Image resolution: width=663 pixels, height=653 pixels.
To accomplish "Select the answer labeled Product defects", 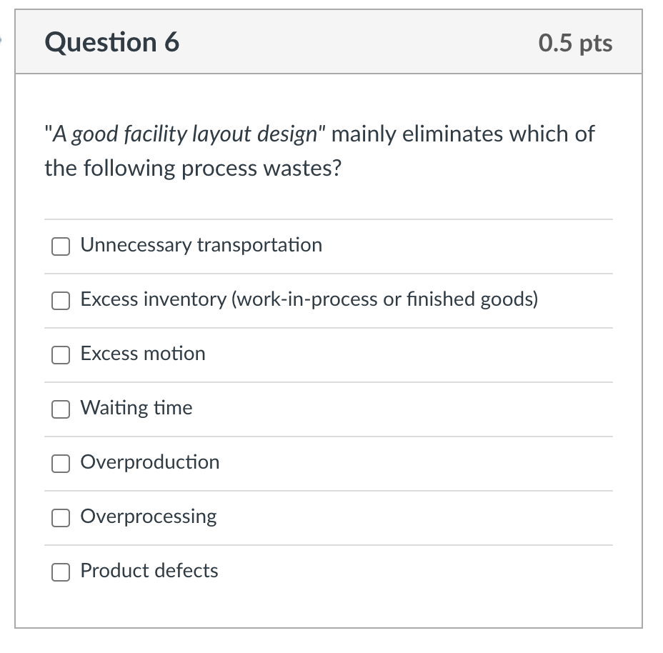I will tap(149, 571).
